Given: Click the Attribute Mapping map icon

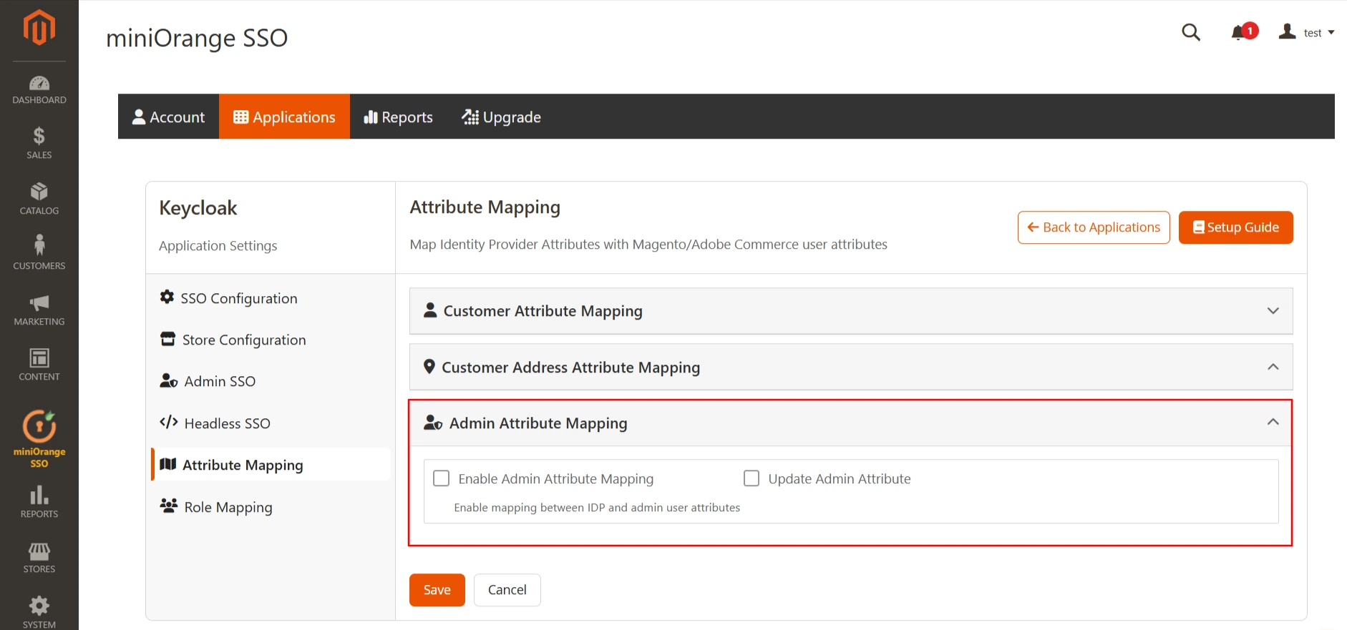Looking at the screenshot, I should 168,464.
